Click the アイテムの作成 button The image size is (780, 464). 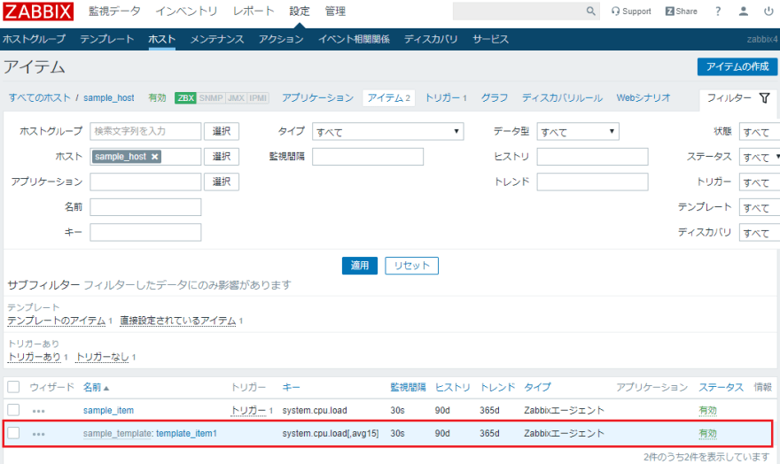coord(737,67)
